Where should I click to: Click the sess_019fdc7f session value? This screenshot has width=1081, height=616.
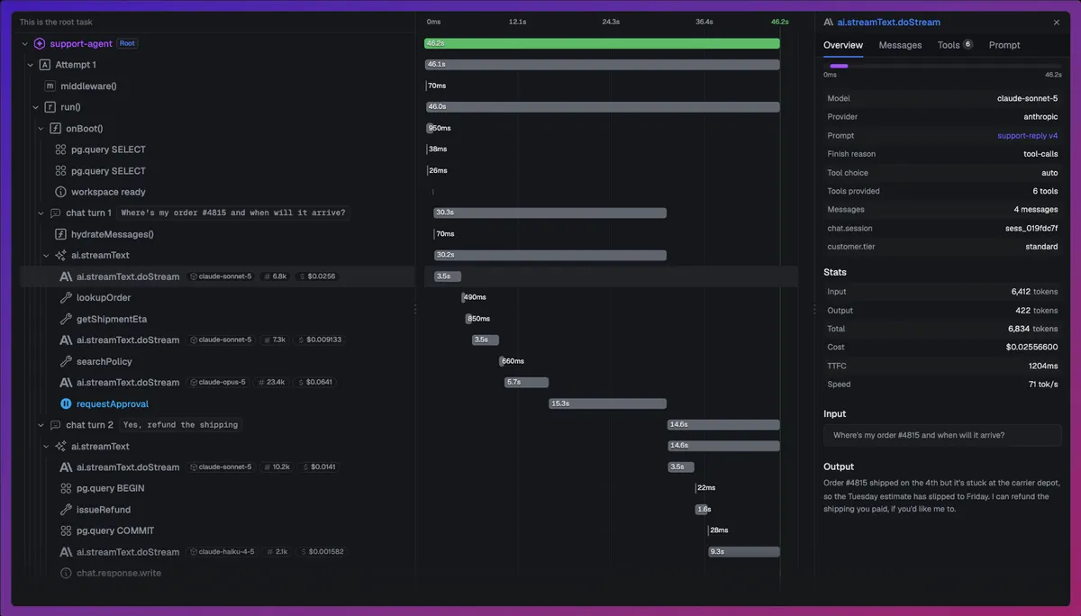1031,229
